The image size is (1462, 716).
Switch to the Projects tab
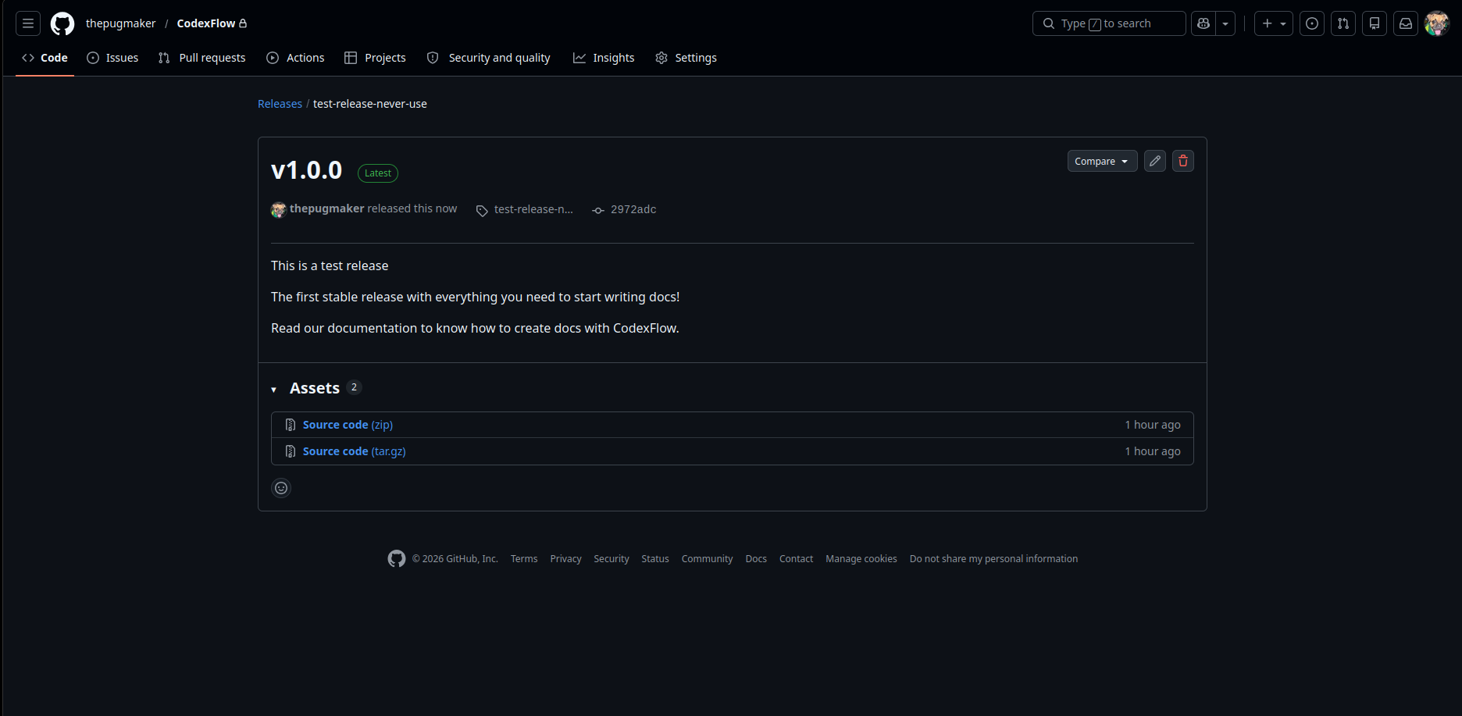click(x=375, y=58)
